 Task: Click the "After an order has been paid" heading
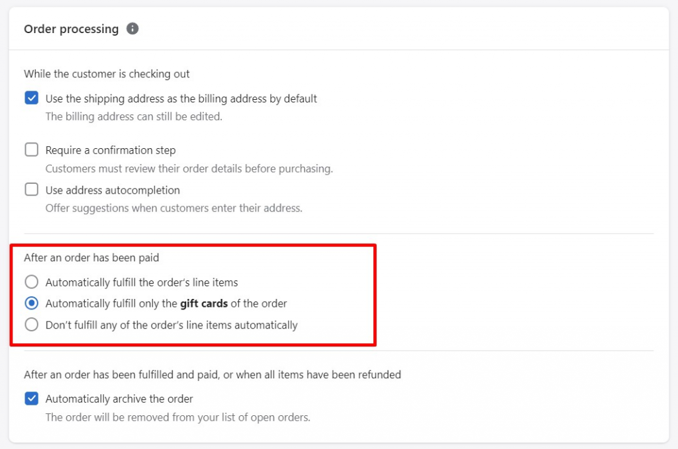pos(91,258)
